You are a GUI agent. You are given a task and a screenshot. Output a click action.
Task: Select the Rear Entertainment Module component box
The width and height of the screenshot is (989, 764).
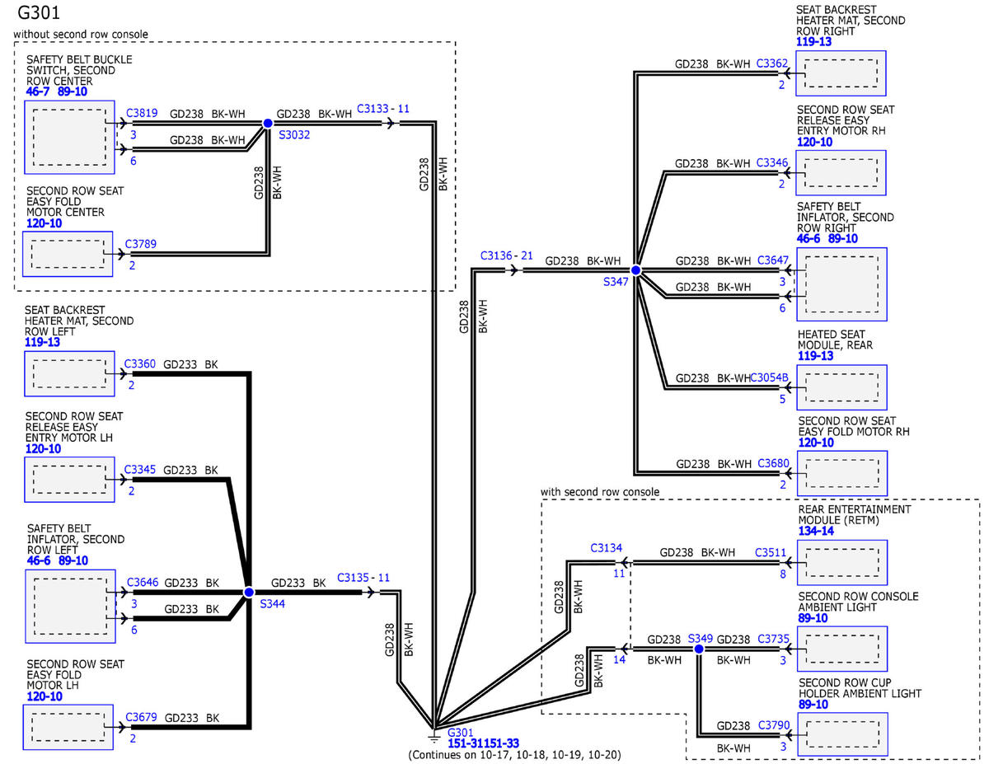[841, 563]
